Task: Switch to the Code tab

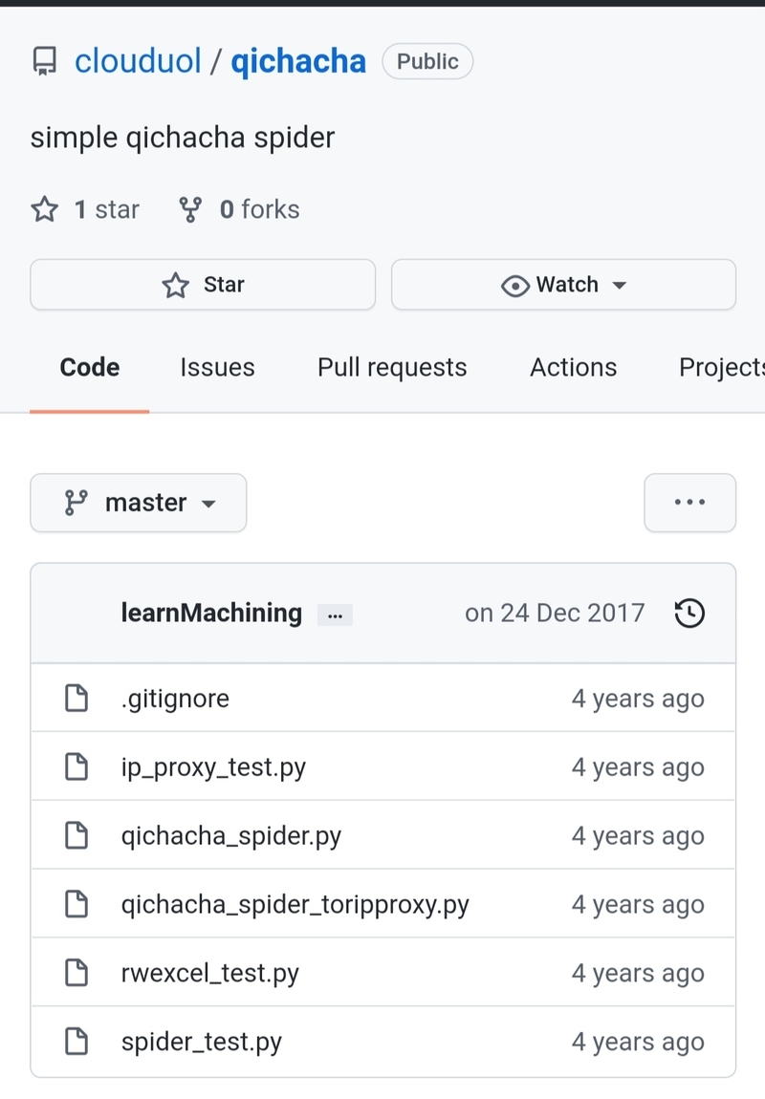Action: point(90,367)
